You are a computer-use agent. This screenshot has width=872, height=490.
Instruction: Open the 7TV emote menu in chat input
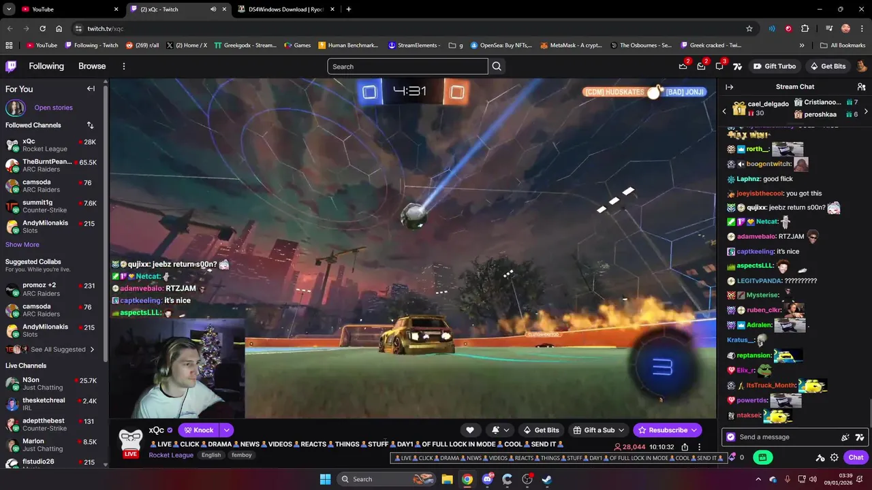[860, 437]
